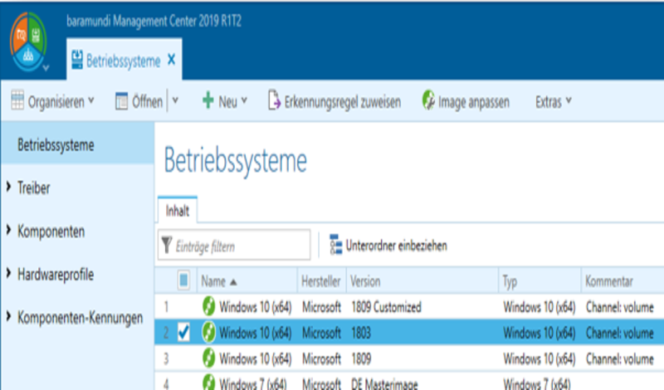Screen dimensions: 664x390
Task: Uncheck the row 2 checkbox for 1803
Action: (183, 333)
